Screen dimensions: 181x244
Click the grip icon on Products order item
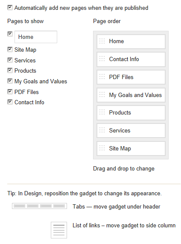pos(102,112)
